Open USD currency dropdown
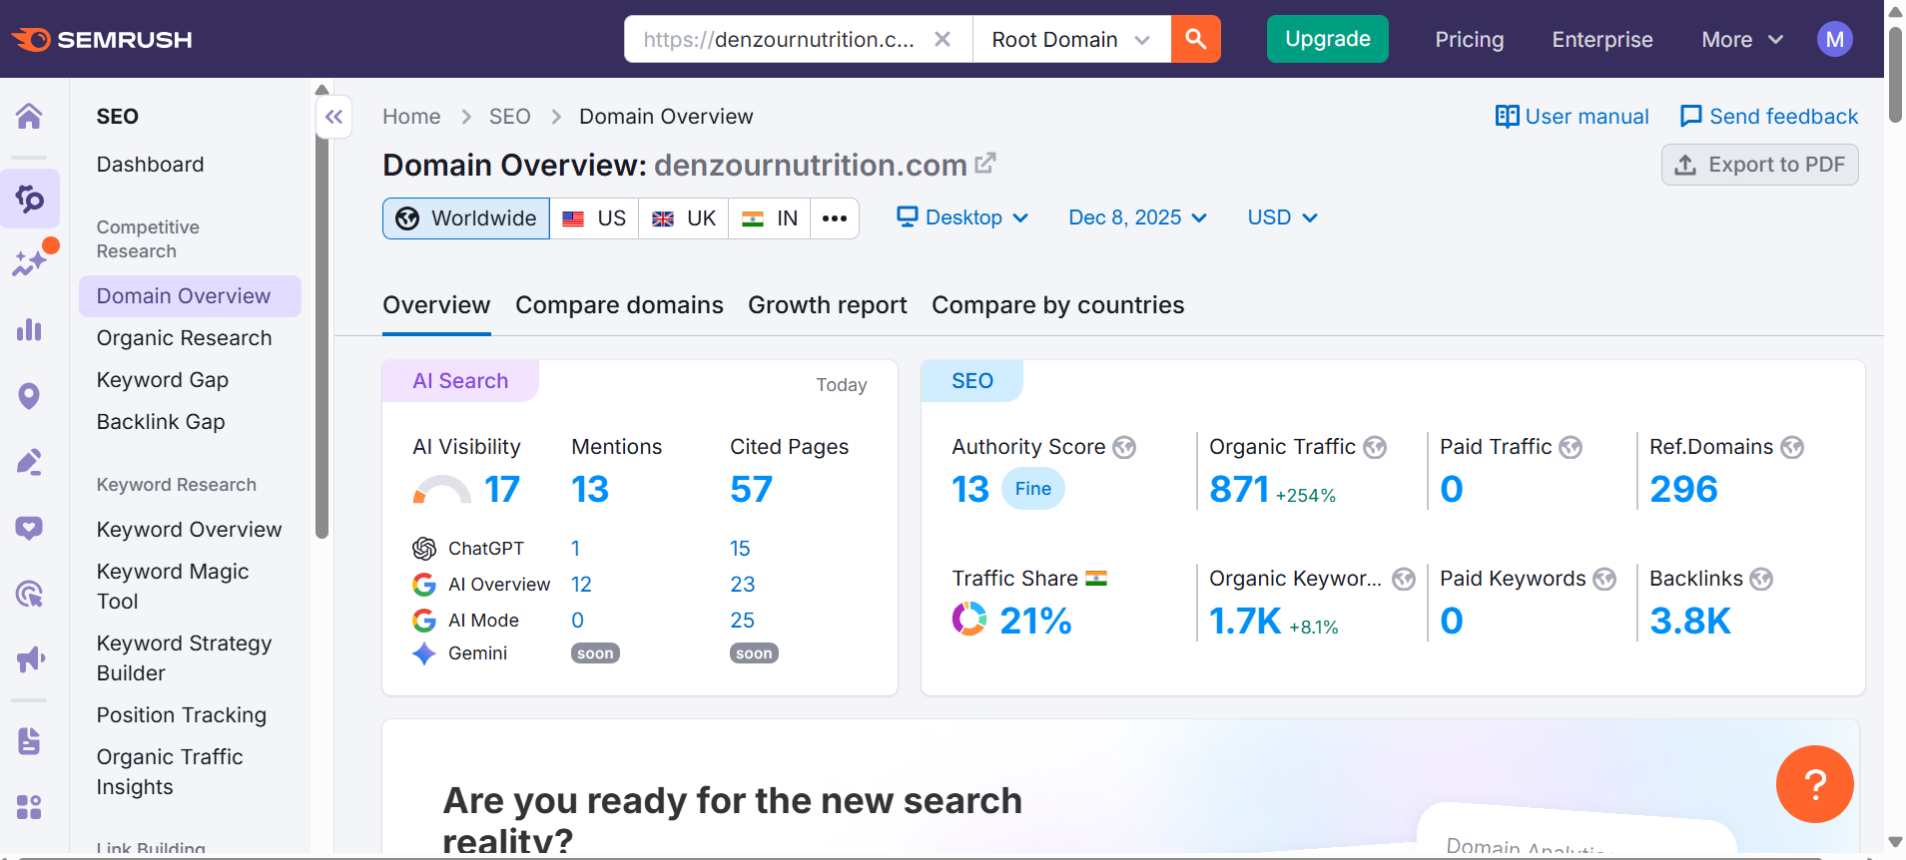This screenshot has width=1906, height=860. (1282, 217)
